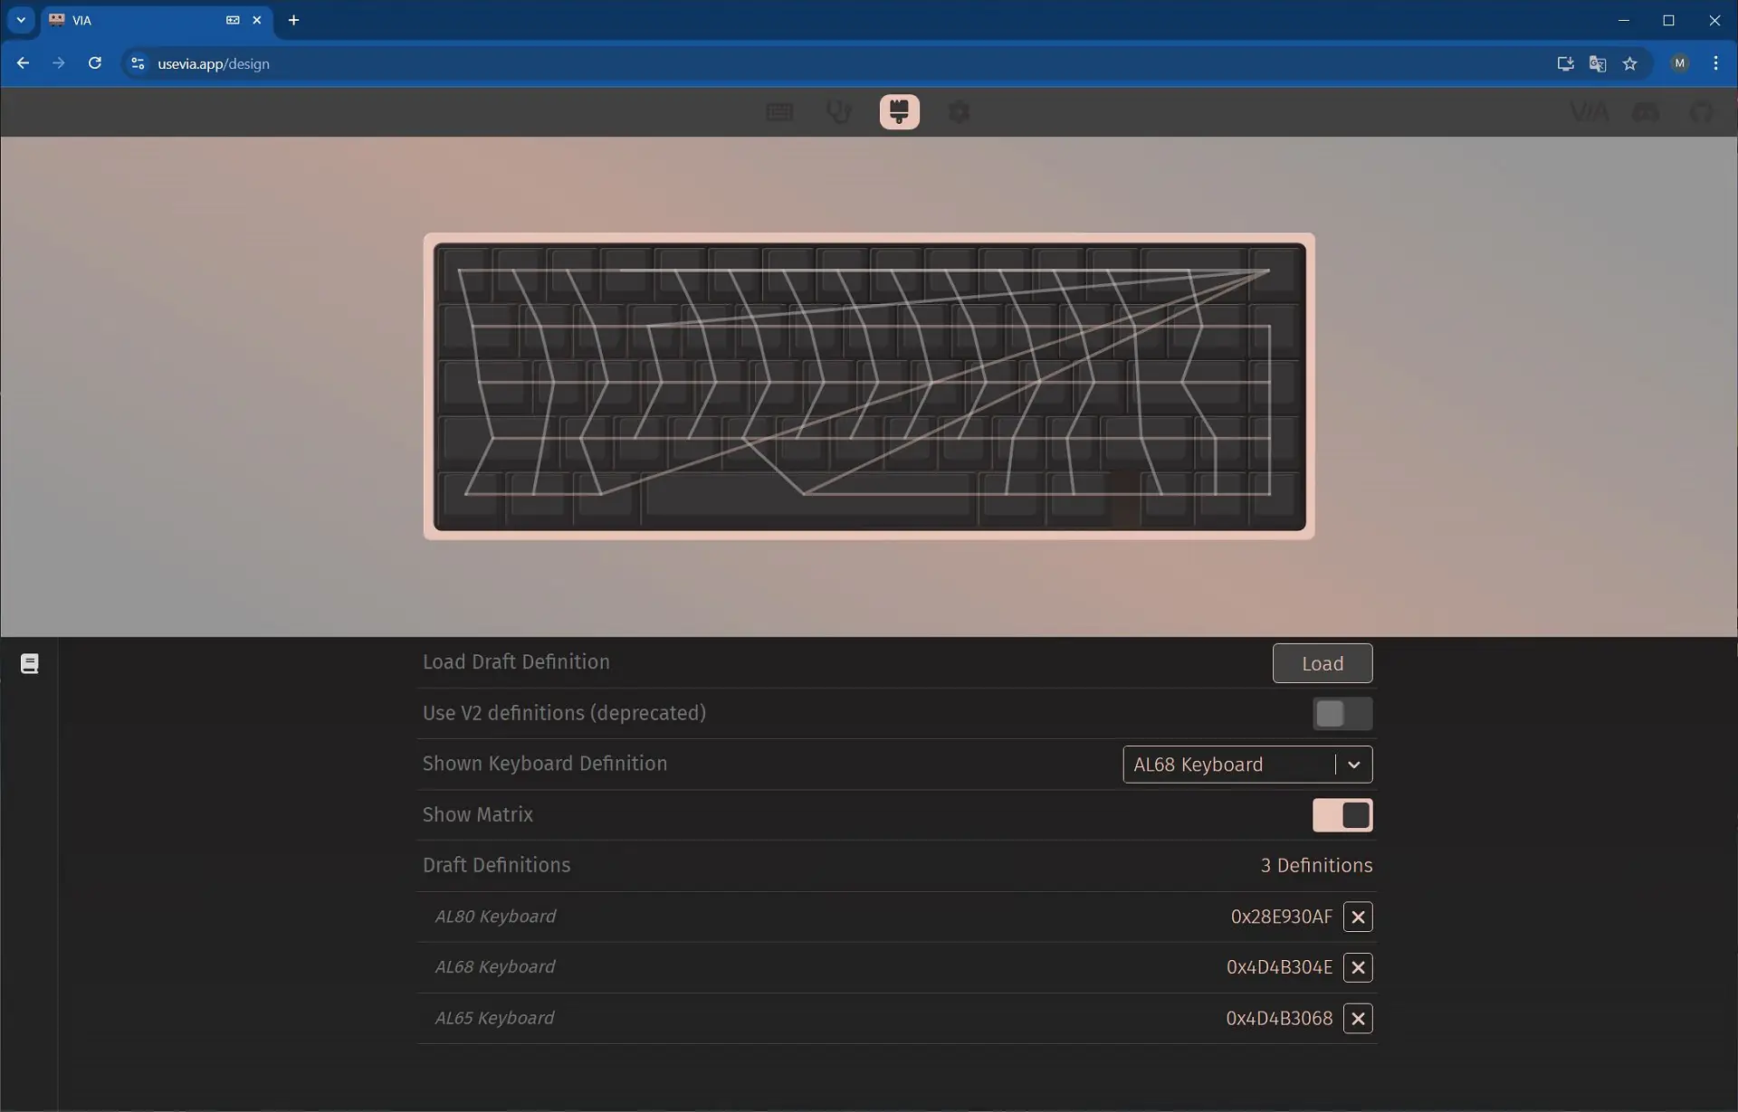Click the Load draft definition button
The height and width of the screenshot is (1112, 1738).
pos(1322,663)
